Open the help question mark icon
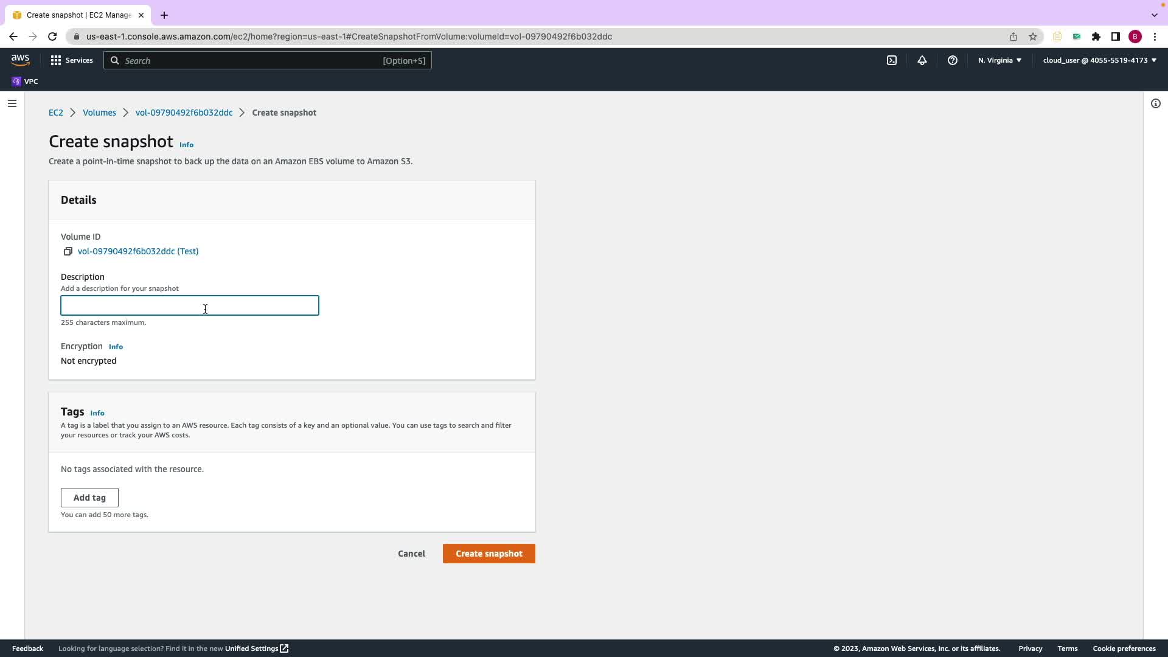The width and height of the screenshot is (1168, 657). 953,60
